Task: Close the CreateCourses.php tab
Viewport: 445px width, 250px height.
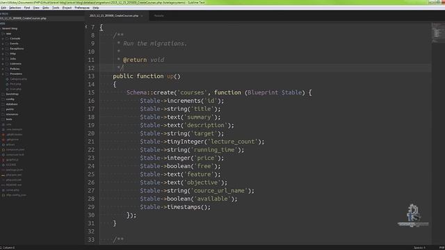Action: click(142, 16)
